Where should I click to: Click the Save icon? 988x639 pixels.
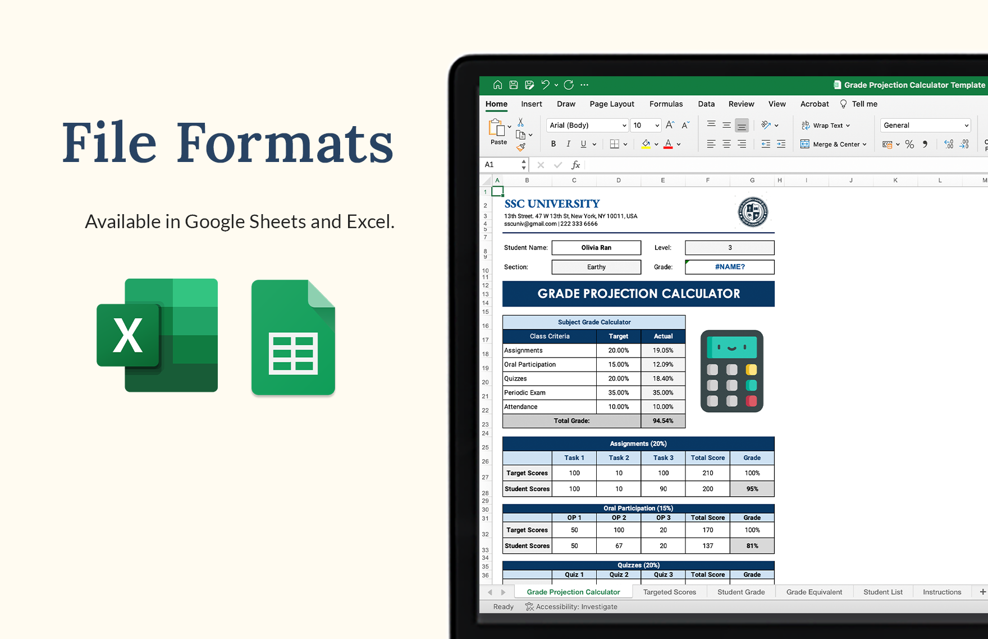point(513,84)
